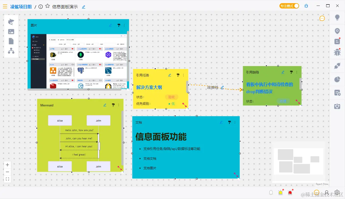Edit the 连接线 label with its pencil icon

point(222,87)
